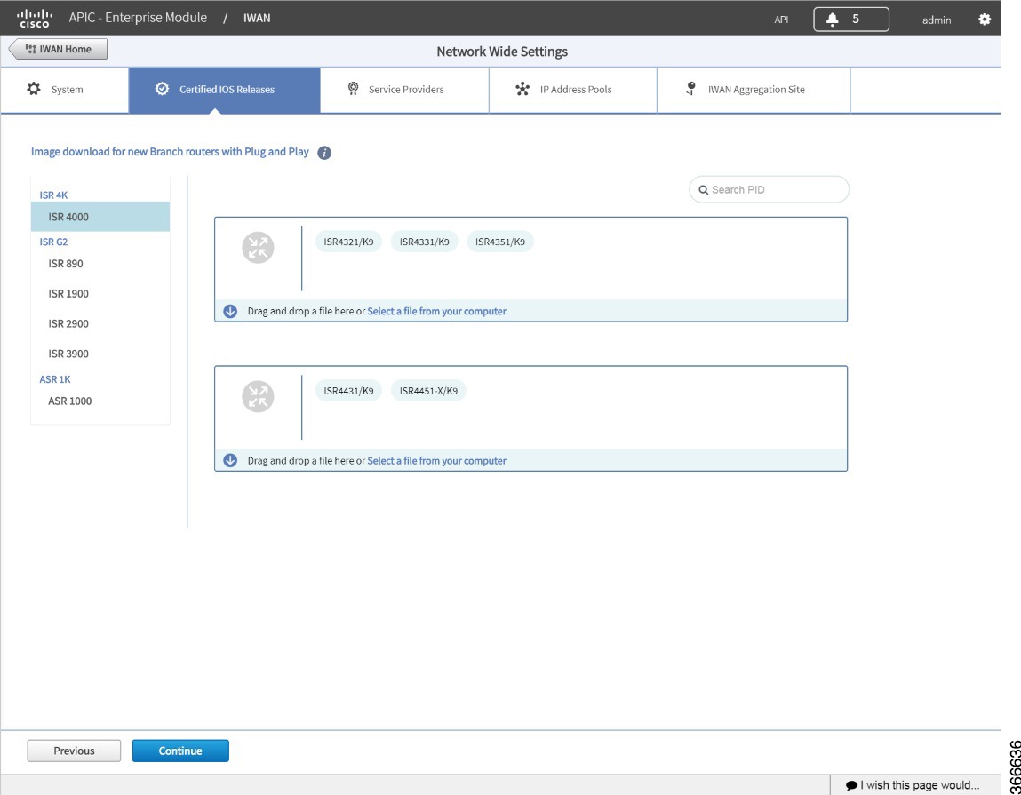Screen dimensions: 1021x795
Task: Click the Certified IOS Releases badge icon
Action: (162, 89)
